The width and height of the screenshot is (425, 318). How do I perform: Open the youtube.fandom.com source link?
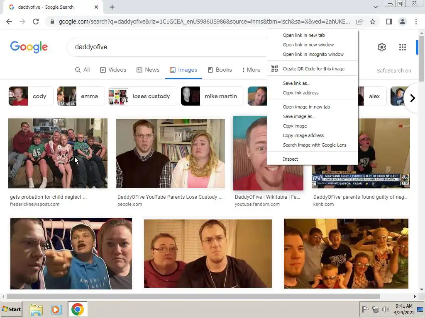pyautogui.click(x=257, y=204)
